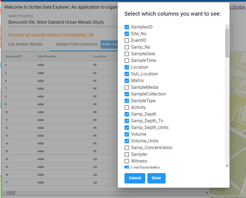This screenshot has width=246, height=198.
Task: Click the Cancel button
Action: [x=135, y=178]
